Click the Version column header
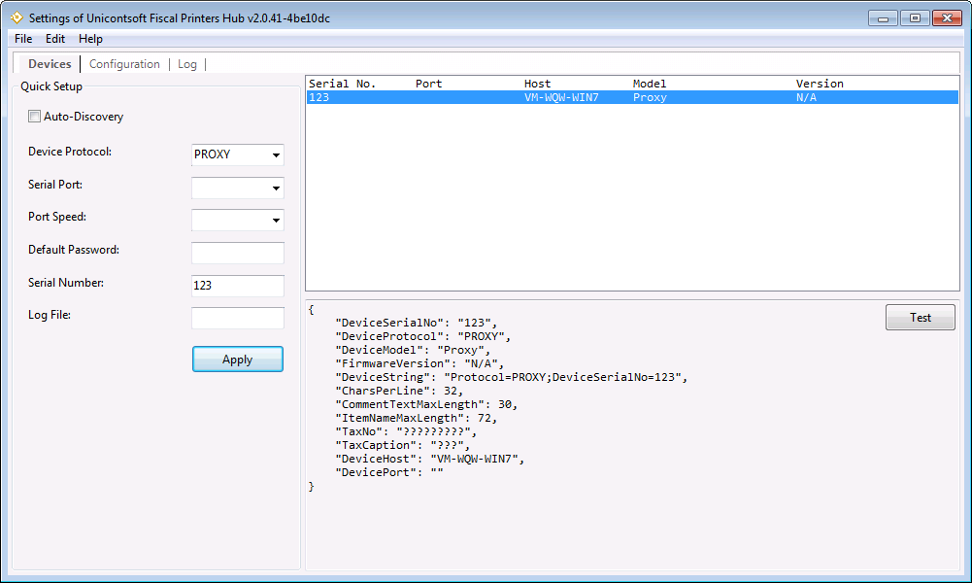This screenshot has width=972, height=583. (x=820, y=84)
